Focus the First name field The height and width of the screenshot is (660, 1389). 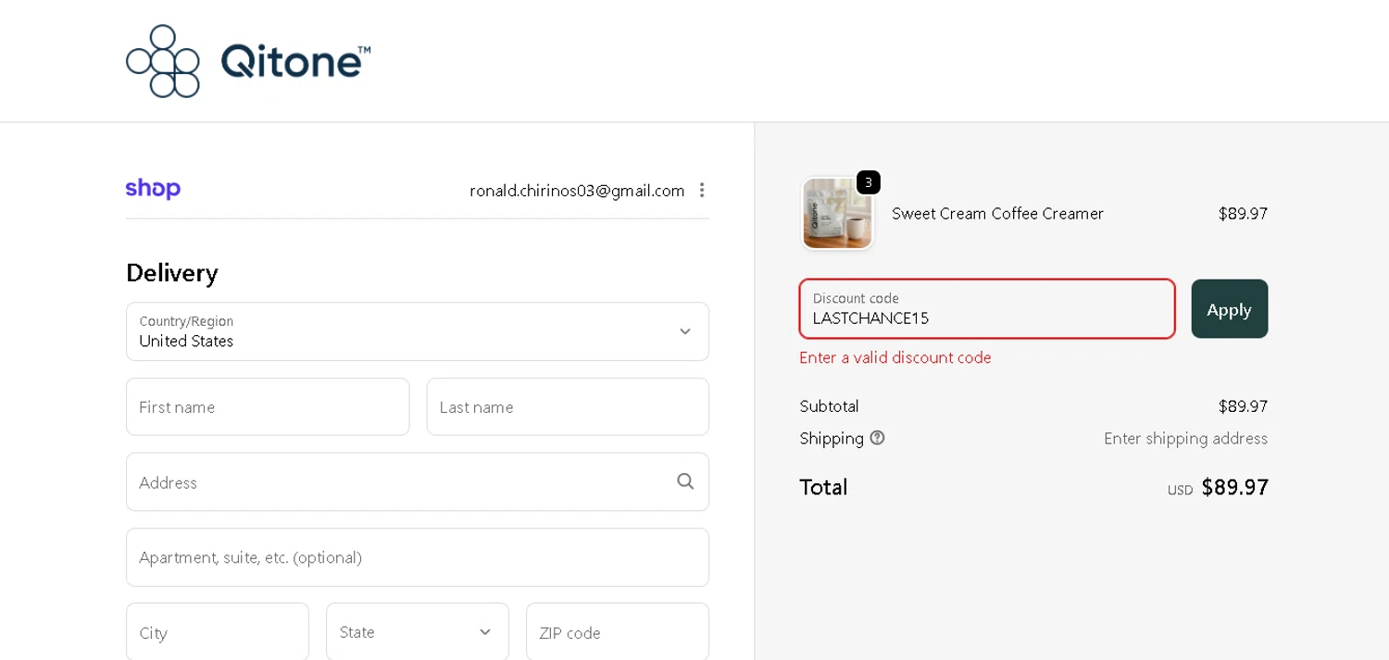coord(268,406)
